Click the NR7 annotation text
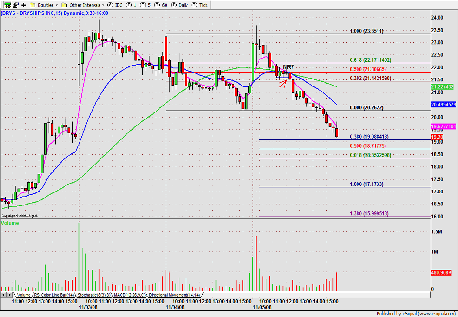The image size is (458, 317). [x=288, y=67]
